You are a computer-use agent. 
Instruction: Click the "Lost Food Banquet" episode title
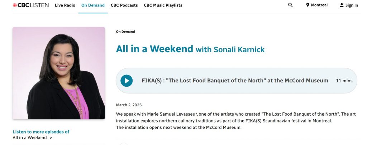point(235,81)
